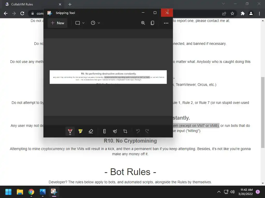Screen dimensions: 265x198
Task: Select the rectangle snipping mode icon
Action: point(78,23)
